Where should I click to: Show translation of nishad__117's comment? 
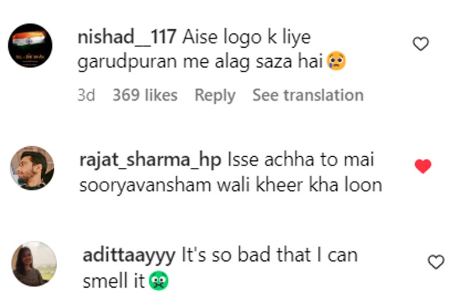pyautogui.click(x=308, y=95)
